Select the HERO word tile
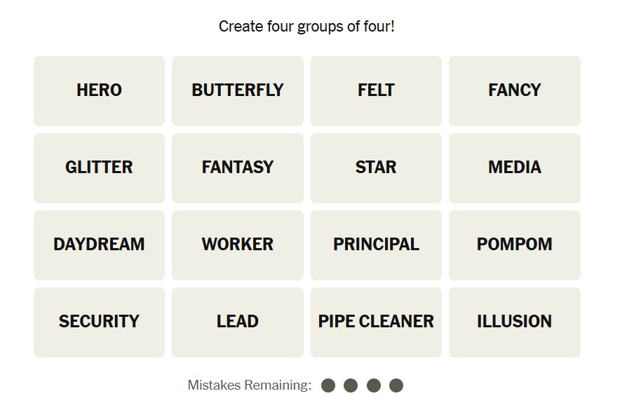634x403 pixels. (99, 90)
